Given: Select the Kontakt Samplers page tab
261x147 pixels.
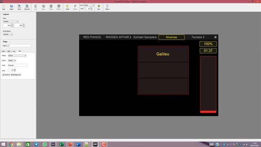Looking at the screenshot, I should (x=145, y=37).
